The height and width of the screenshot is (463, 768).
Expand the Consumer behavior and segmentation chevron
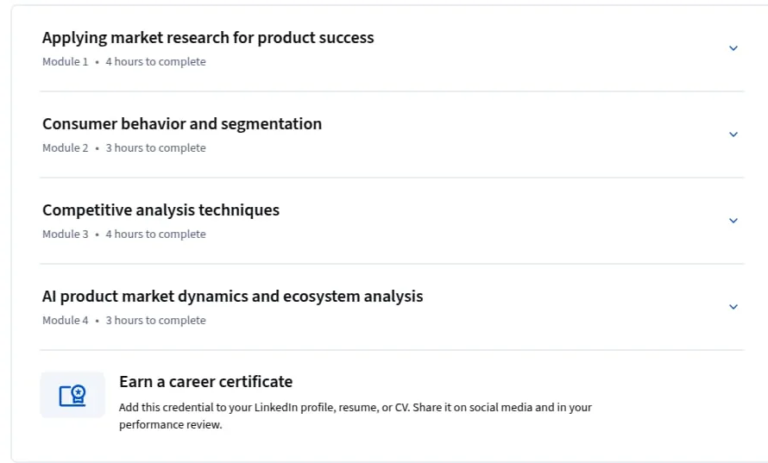(733, 135)
